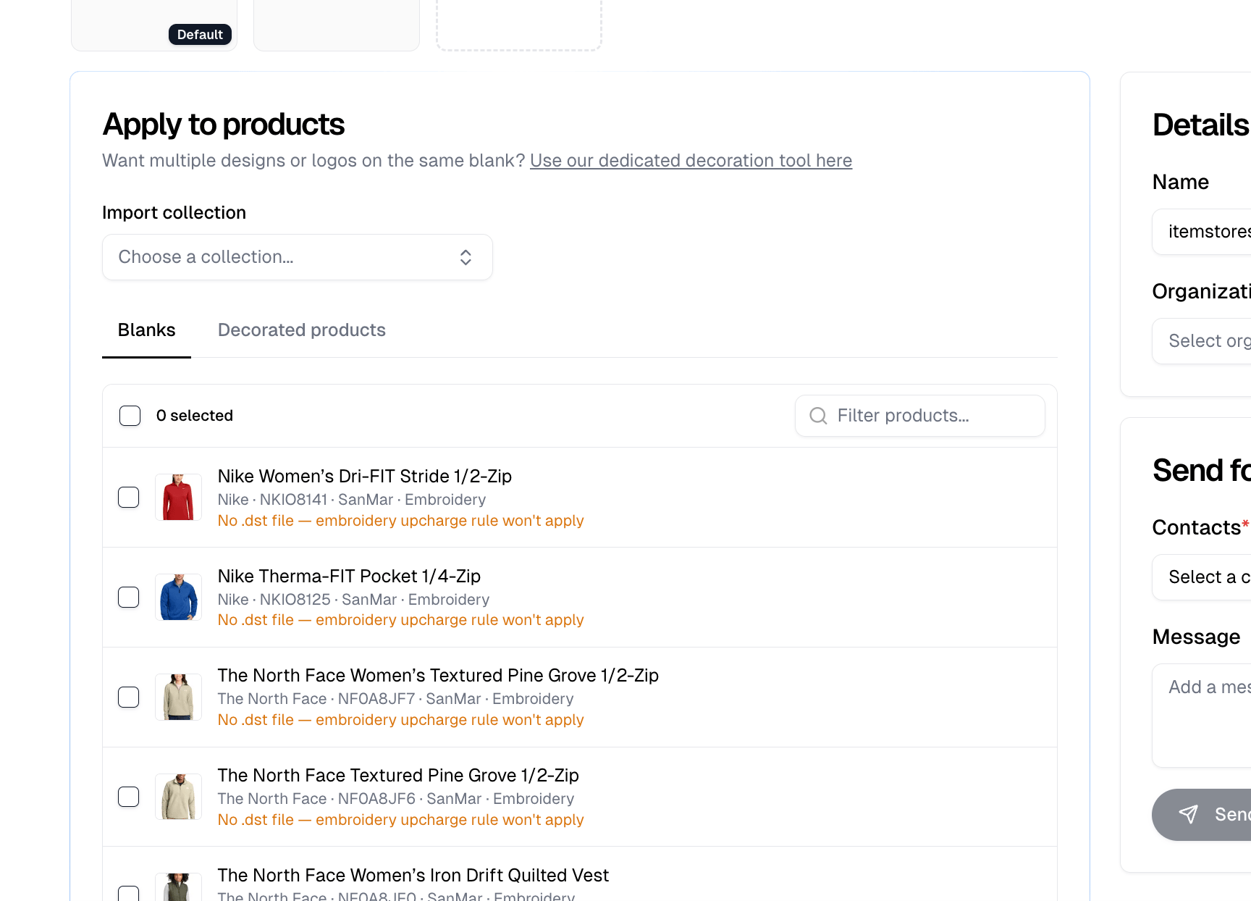
Task: Click title The North Face Women's Iron Drift Quilted Vest
Action: pyautogui.click(x=413, y=875)
